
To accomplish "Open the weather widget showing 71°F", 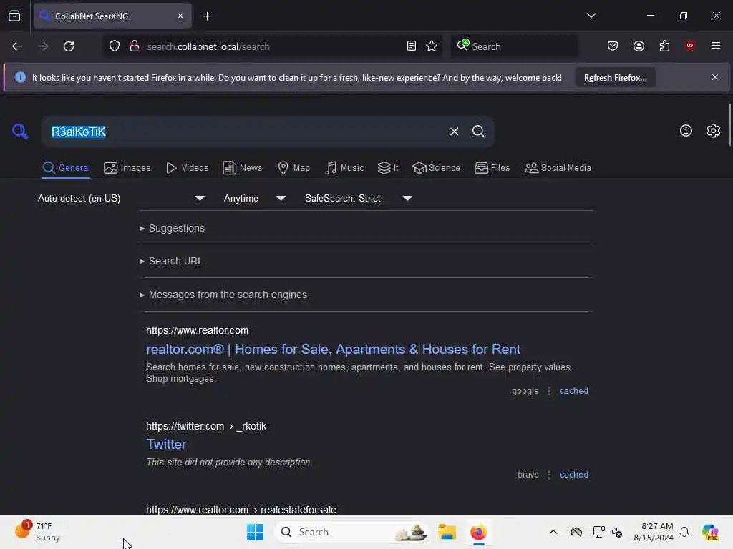I will 37,532.
